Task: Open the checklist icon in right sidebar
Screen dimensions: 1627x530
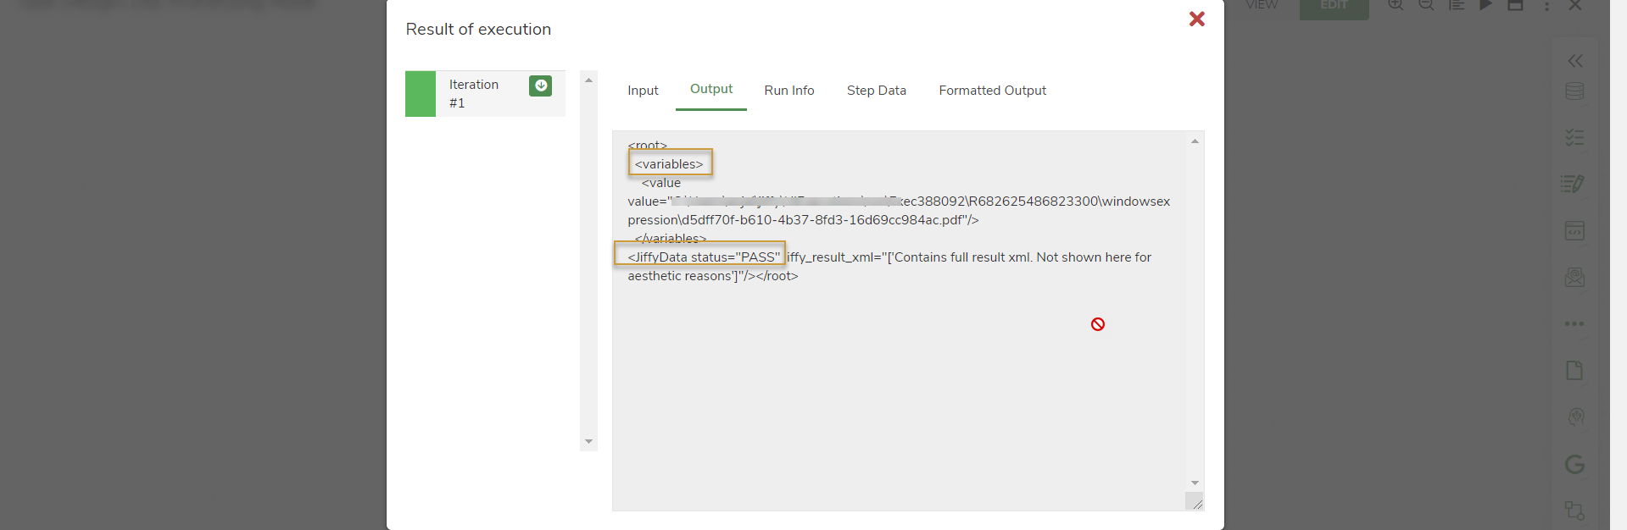Action: (x=1574, y=137)
